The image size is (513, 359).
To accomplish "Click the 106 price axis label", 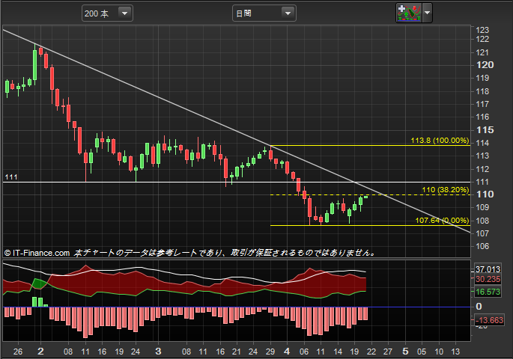I will [x=482, y=246].
